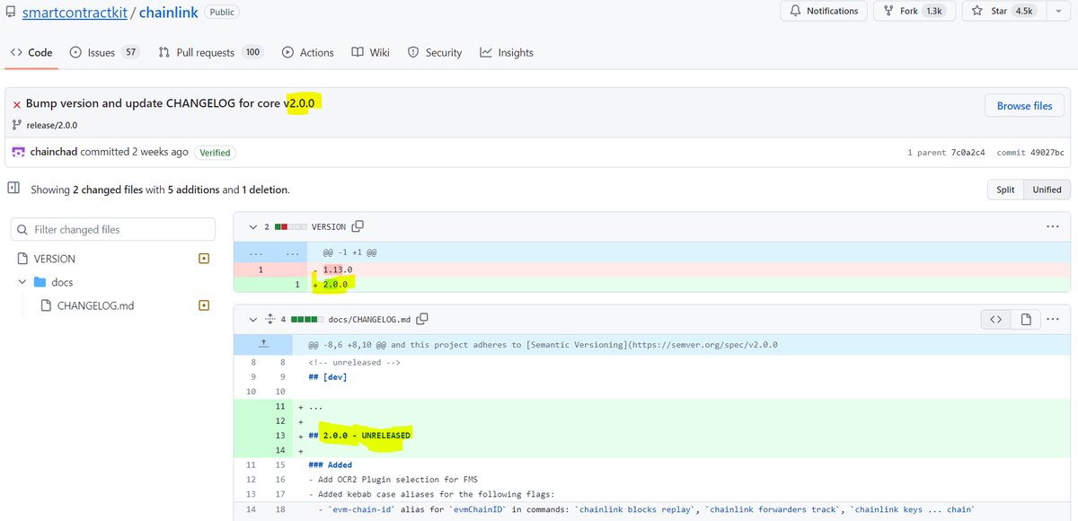Image resolution: width=1078 pixels, height=521 pixels.
Task: Click the failed status X icon
Action: [17, 104]
